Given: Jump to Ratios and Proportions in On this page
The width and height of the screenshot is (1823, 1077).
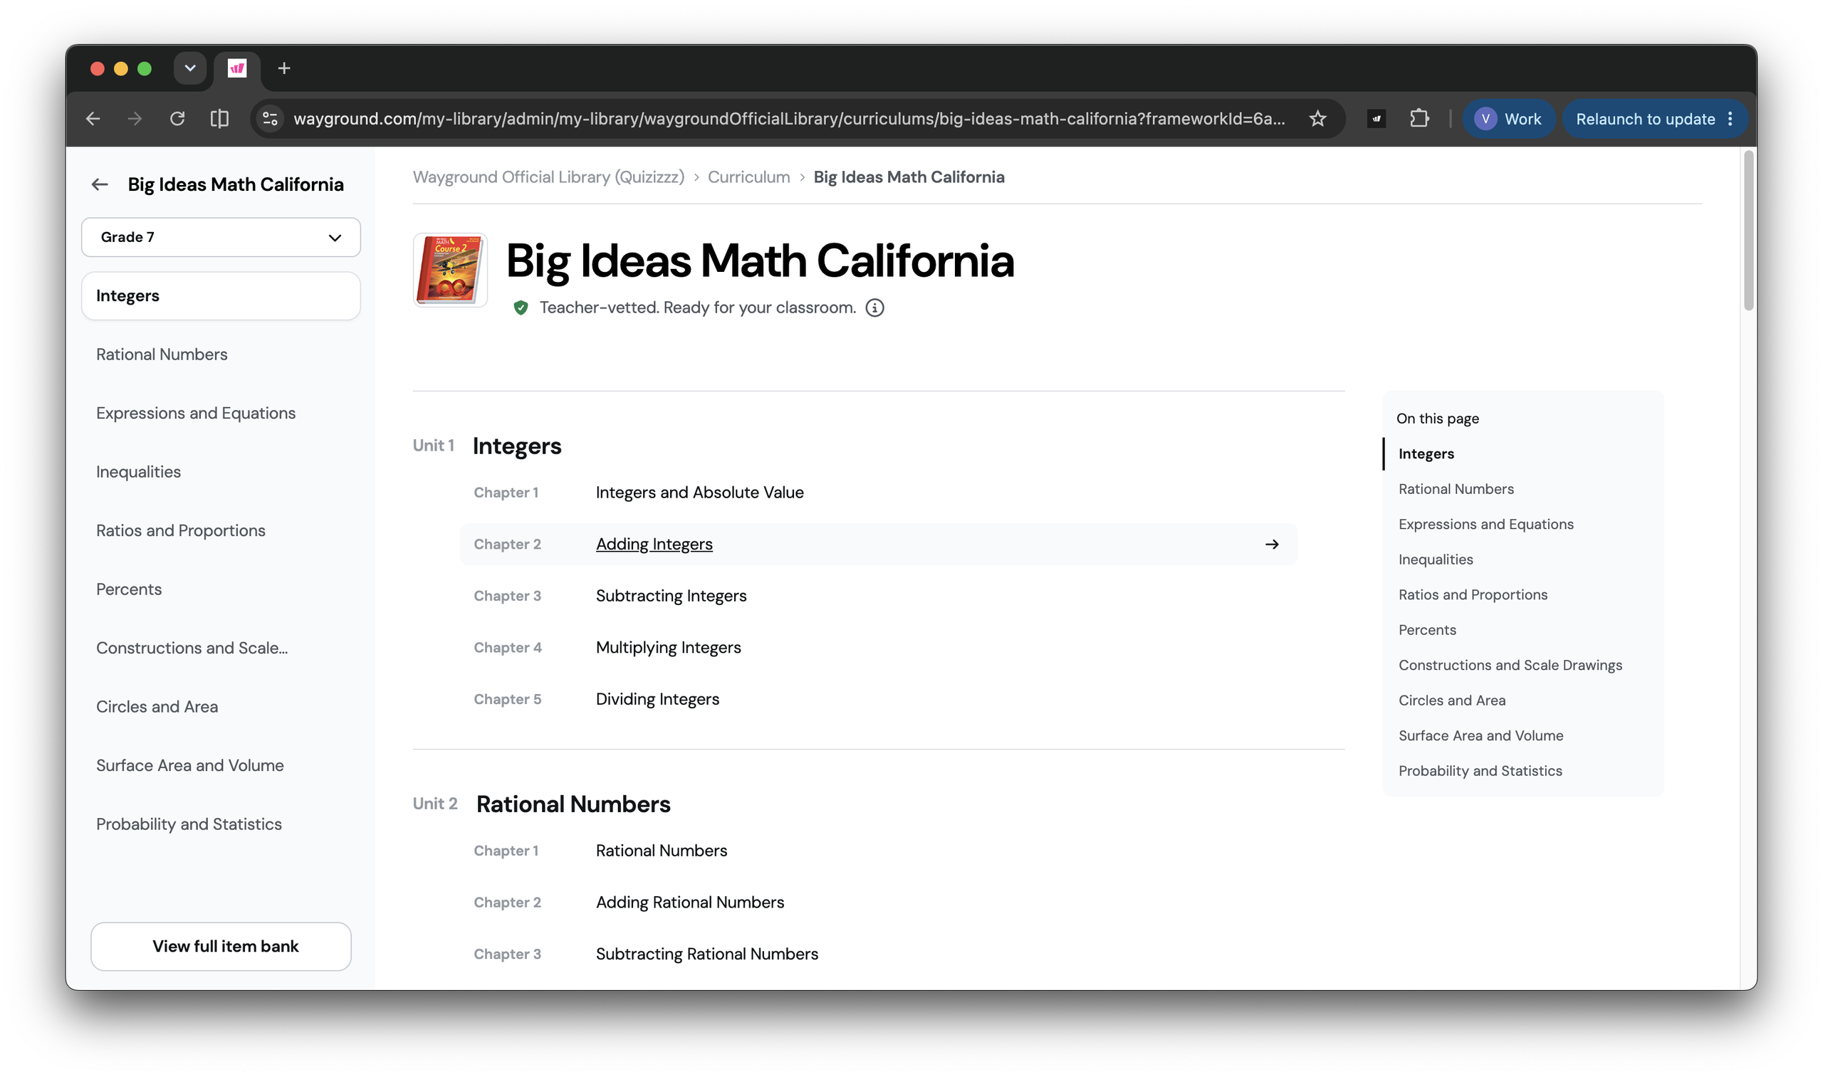Looking at the screenshot, I should tap(1473, 594).
